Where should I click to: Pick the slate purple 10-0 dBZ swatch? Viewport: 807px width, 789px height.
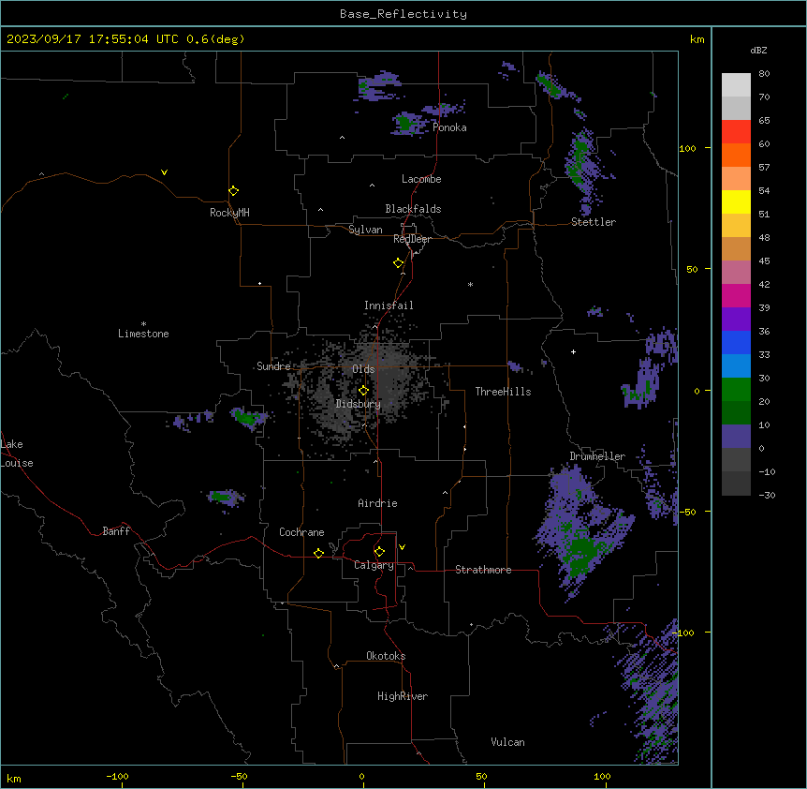tap(736, 437)
